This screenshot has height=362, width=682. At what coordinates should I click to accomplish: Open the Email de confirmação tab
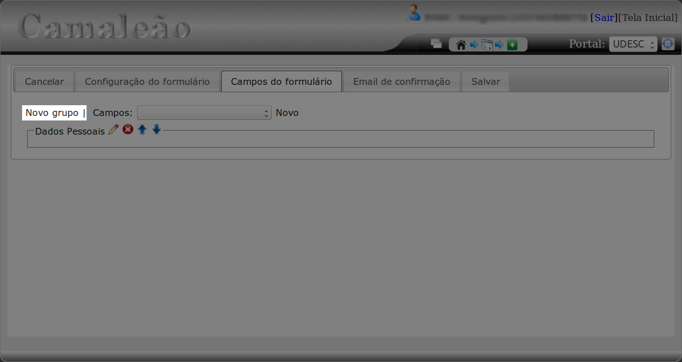pos(401,81)
